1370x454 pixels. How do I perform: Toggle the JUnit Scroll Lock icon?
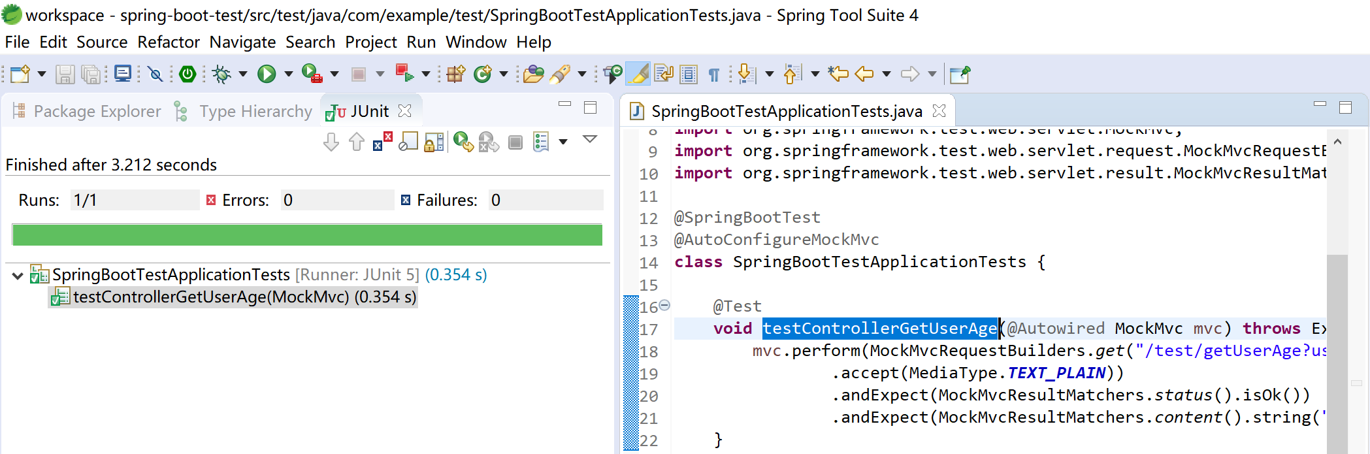click(x=434, y=142)
